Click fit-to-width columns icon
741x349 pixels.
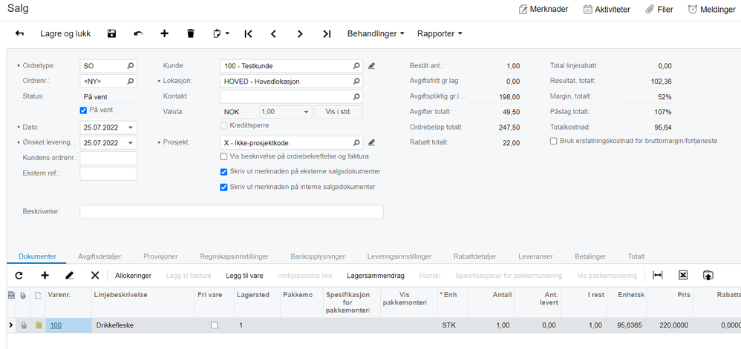pos(657,276)
